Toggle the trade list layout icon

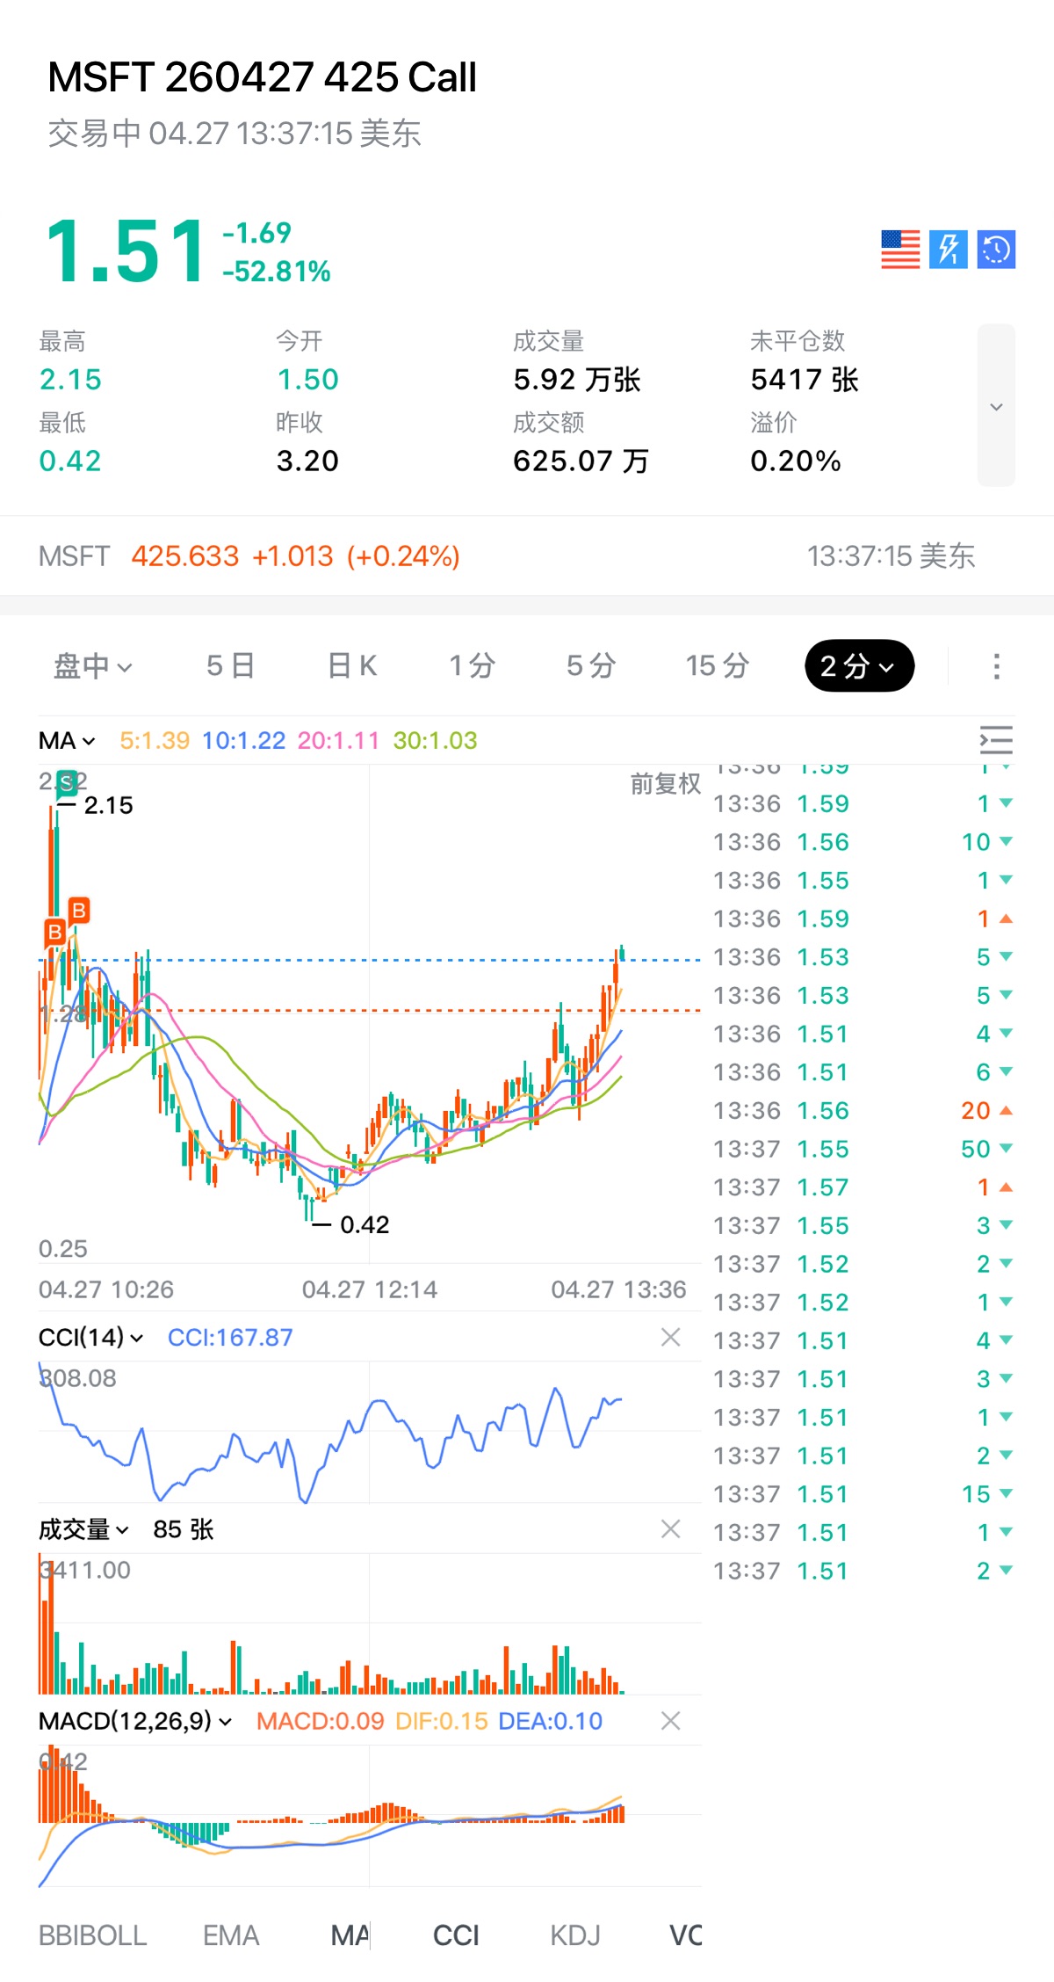[x=996, y=740]
